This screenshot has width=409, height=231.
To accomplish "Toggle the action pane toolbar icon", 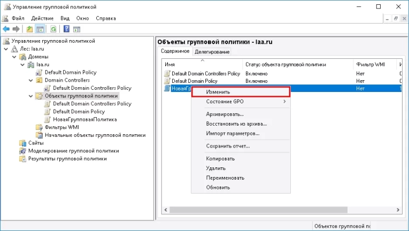I will (77, 29).
